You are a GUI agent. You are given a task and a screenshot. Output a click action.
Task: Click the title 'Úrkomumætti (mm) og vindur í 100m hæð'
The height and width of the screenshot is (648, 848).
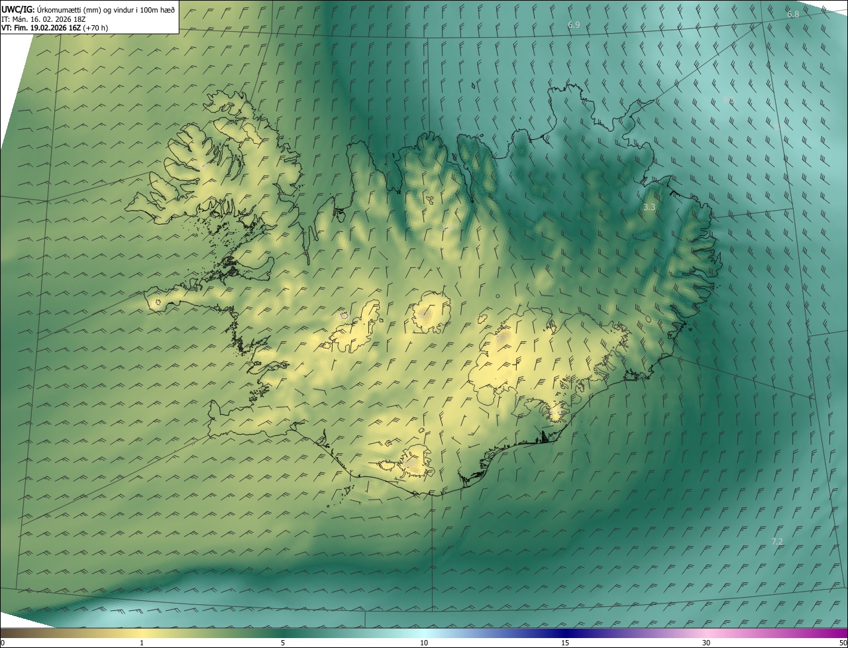pos(105,9)
